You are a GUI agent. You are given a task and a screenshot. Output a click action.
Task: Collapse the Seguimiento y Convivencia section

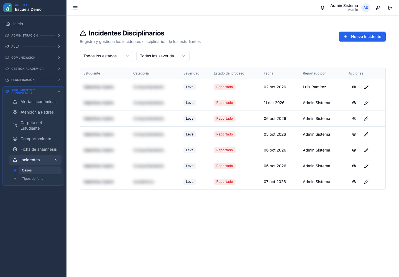click(x=33, y=92)
